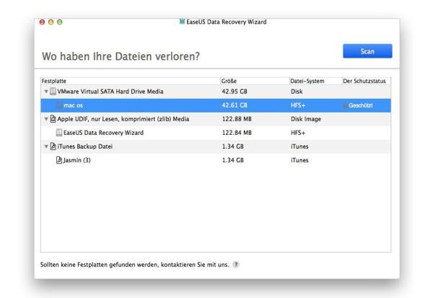Click the 42.61 GB size value
433x298 pixels.
tap(235, 105)
